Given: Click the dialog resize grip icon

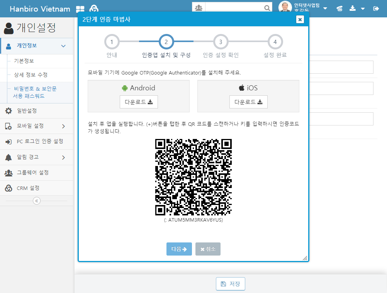Looking at the screenshot, I should 305,258.
